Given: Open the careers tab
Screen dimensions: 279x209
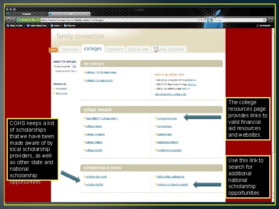Looking at the screenshot, I should (x=115, y=50).
